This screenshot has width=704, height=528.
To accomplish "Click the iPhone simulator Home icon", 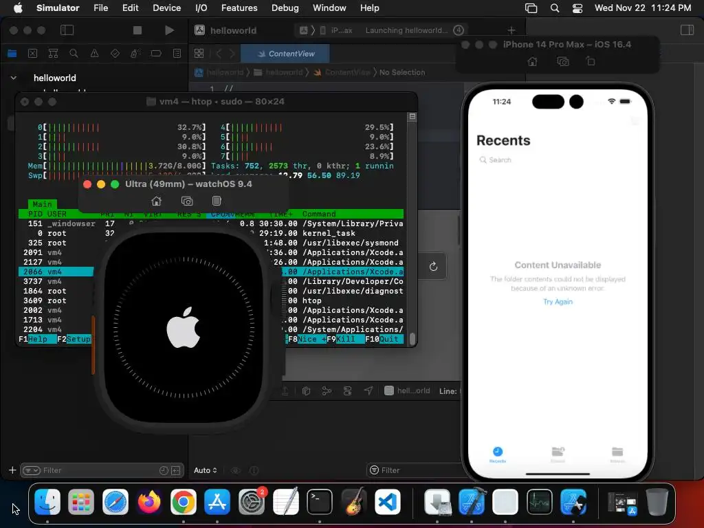I will [x=532, y=61].
